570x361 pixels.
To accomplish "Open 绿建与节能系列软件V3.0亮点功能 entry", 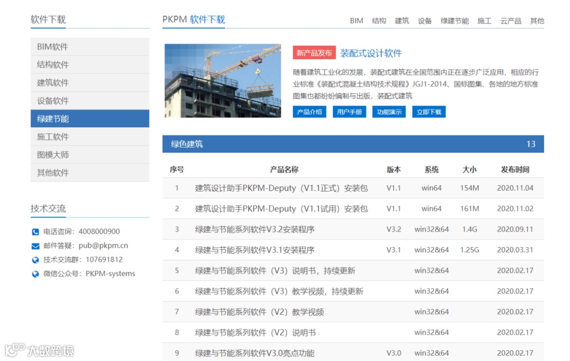I will pos(254,353).
